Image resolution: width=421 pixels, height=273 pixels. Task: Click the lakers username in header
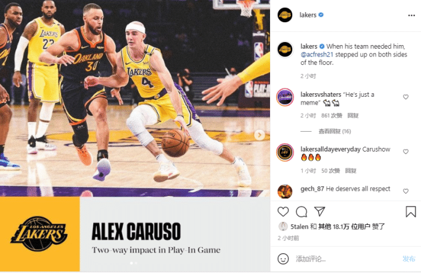point(308,15)
